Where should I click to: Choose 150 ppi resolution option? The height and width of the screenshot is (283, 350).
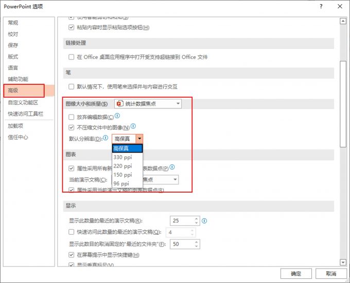pos(127,175)
